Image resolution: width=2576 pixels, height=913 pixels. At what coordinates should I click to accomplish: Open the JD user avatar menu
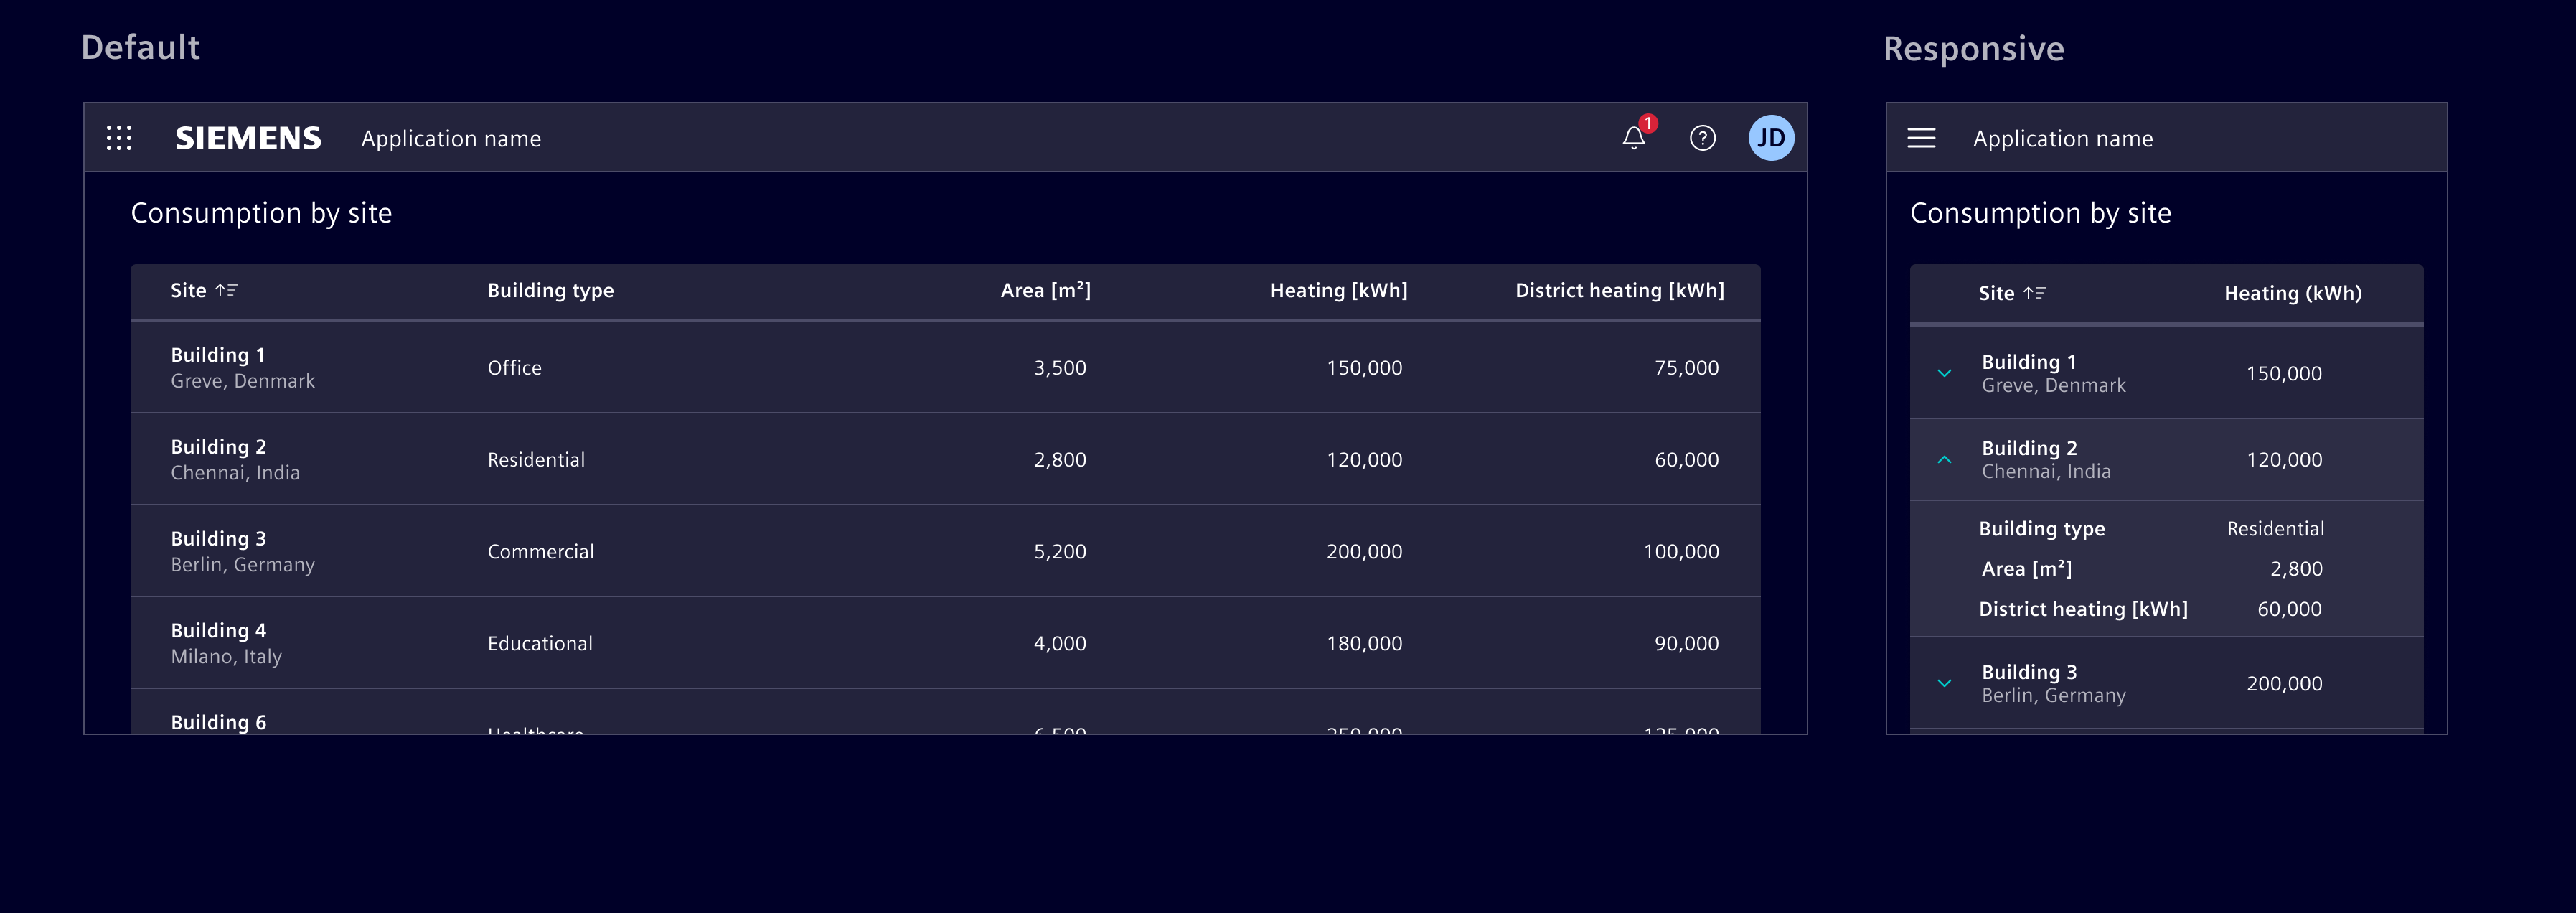[x=1771, y=138]
